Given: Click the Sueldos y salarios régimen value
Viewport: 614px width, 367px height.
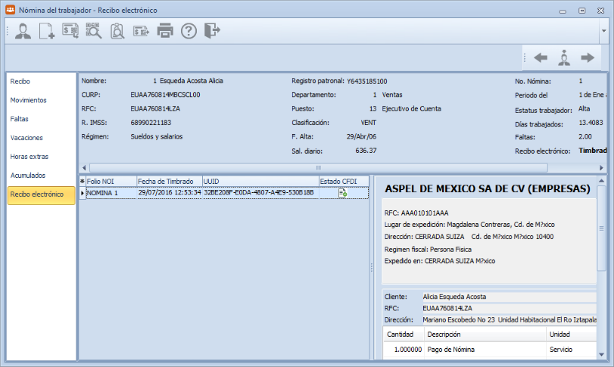Looking at the screenshot, I should 157,137.
